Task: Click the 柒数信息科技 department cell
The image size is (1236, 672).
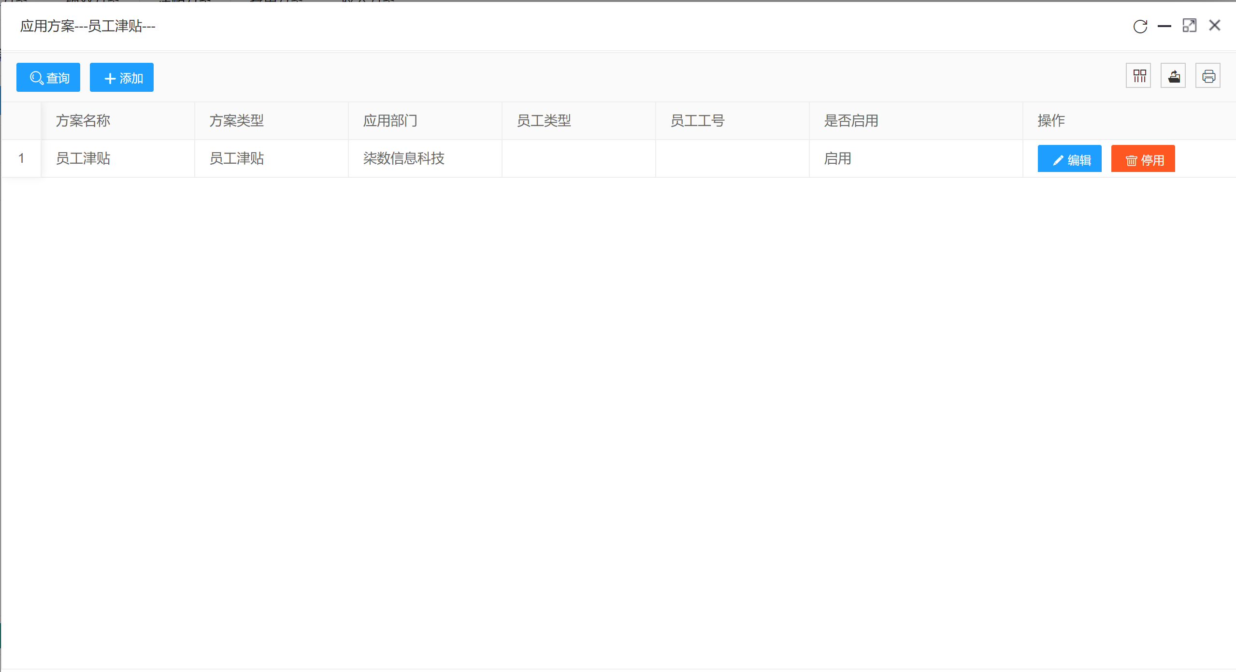Action: (404, 158)
